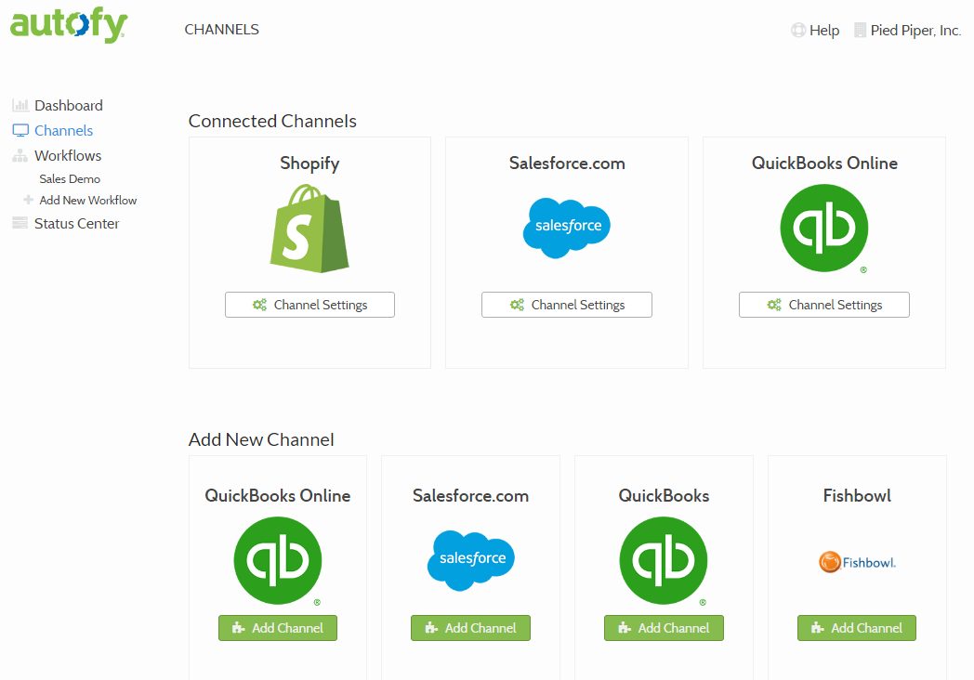
Task: Click the puzzle icon on QuickBooks Add Channel
Action: (x=625, y=628)
